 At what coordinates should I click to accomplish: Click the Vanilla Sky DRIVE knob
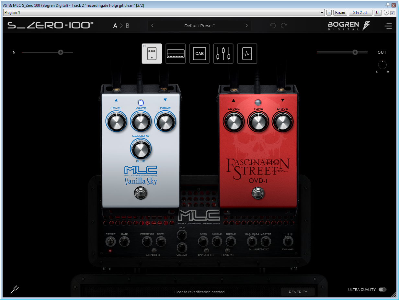(x=165, y=122)
